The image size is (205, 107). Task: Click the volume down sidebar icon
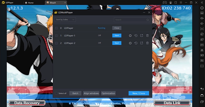pos(202,23)
